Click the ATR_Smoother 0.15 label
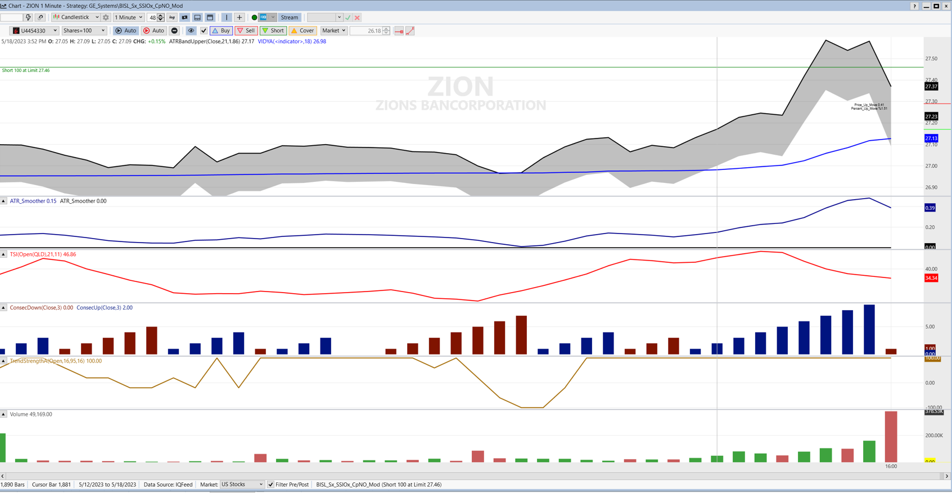Viewport: 952px width, 493px height. pos(33,201)
